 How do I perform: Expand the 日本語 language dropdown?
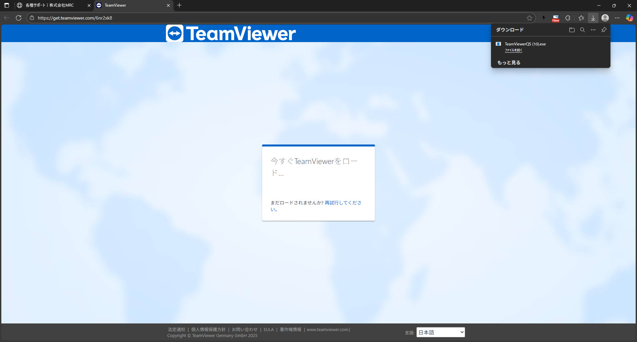(441, 332)
